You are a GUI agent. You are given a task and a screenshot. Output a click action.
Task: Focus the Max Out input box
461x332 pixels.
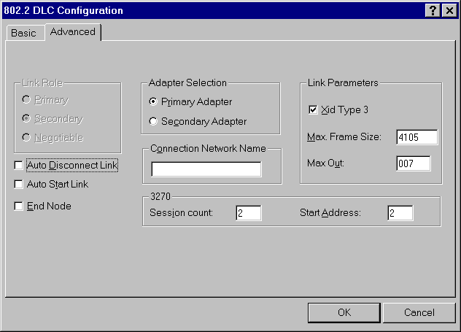tap(413, 163)
